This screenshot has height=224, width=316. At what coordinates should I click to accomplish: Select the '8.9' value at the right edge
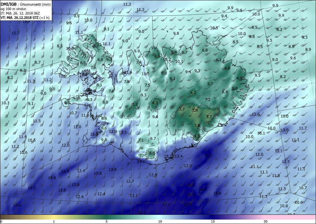point(308,50)
